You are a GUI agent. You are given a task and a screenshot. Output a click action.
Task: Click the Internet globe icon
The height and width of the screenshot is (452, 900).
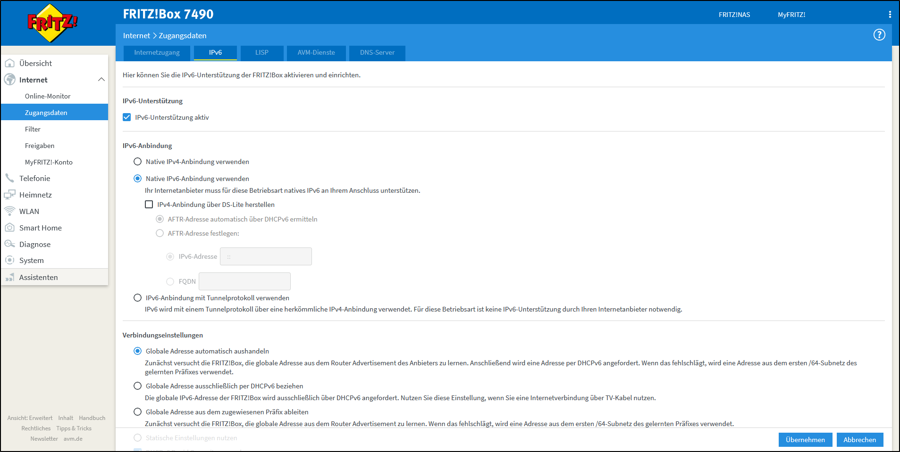point(9,80)
